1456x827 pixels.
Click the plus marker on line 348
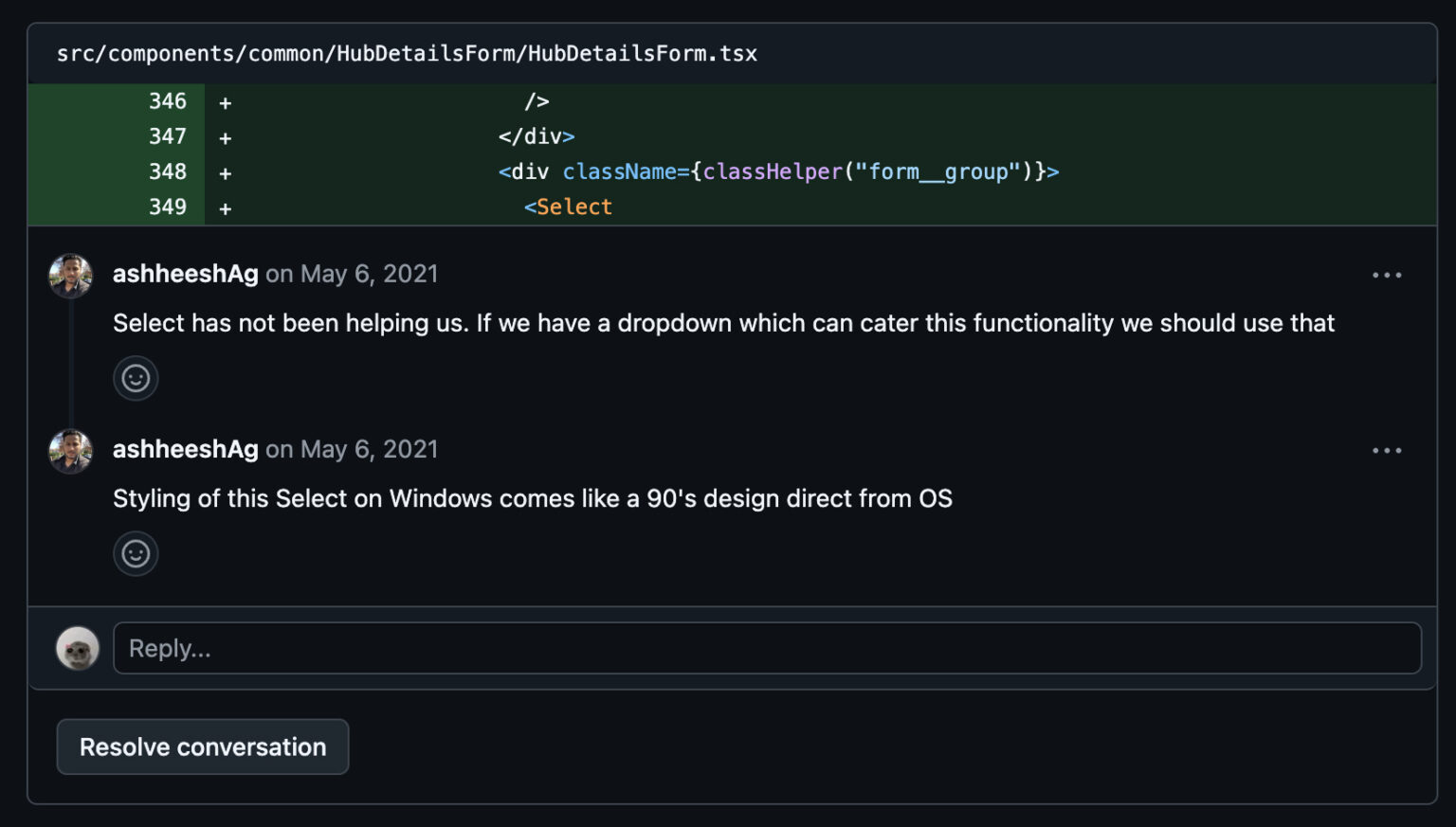[225, 171]
